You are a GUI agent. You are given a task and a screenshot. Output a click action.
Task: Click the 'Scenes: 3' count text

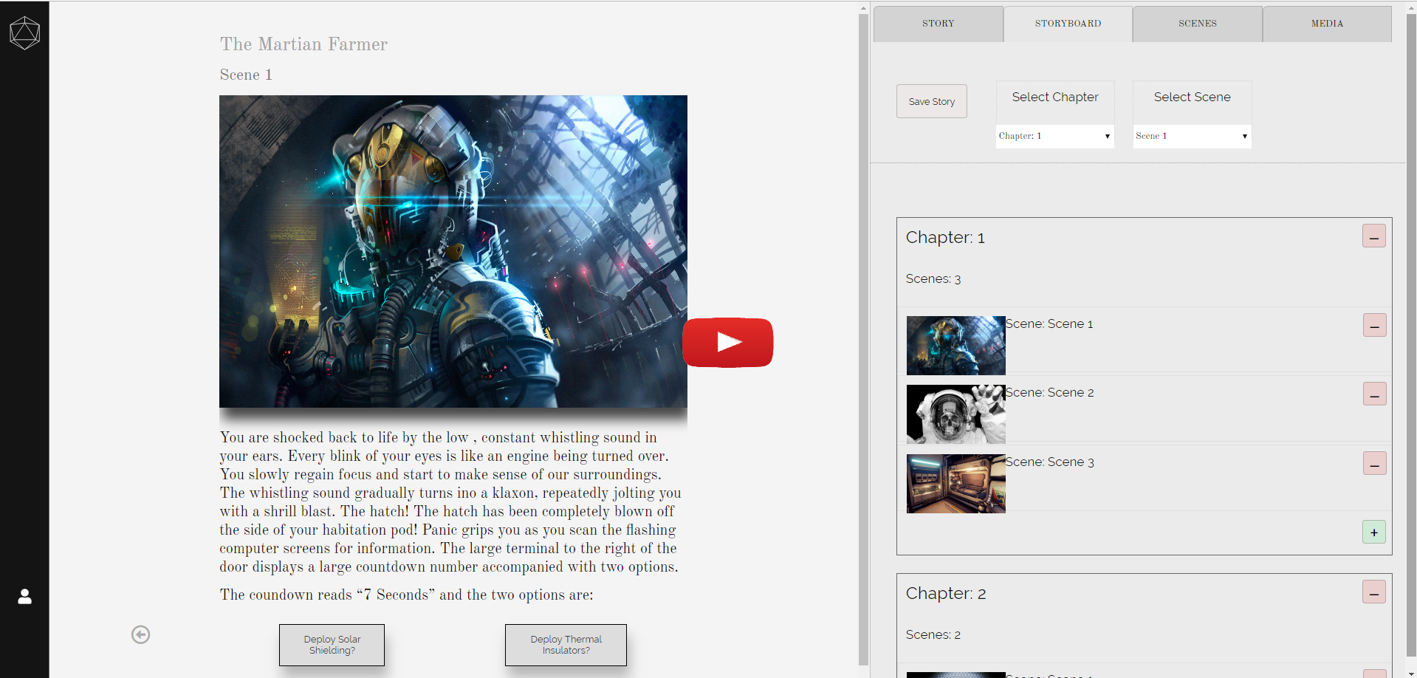(x=933, y=279)
